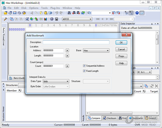This screenshot has width=162, height=128.
Task: Click the Compare icon in results panel
Action: (x=146, y=86)
